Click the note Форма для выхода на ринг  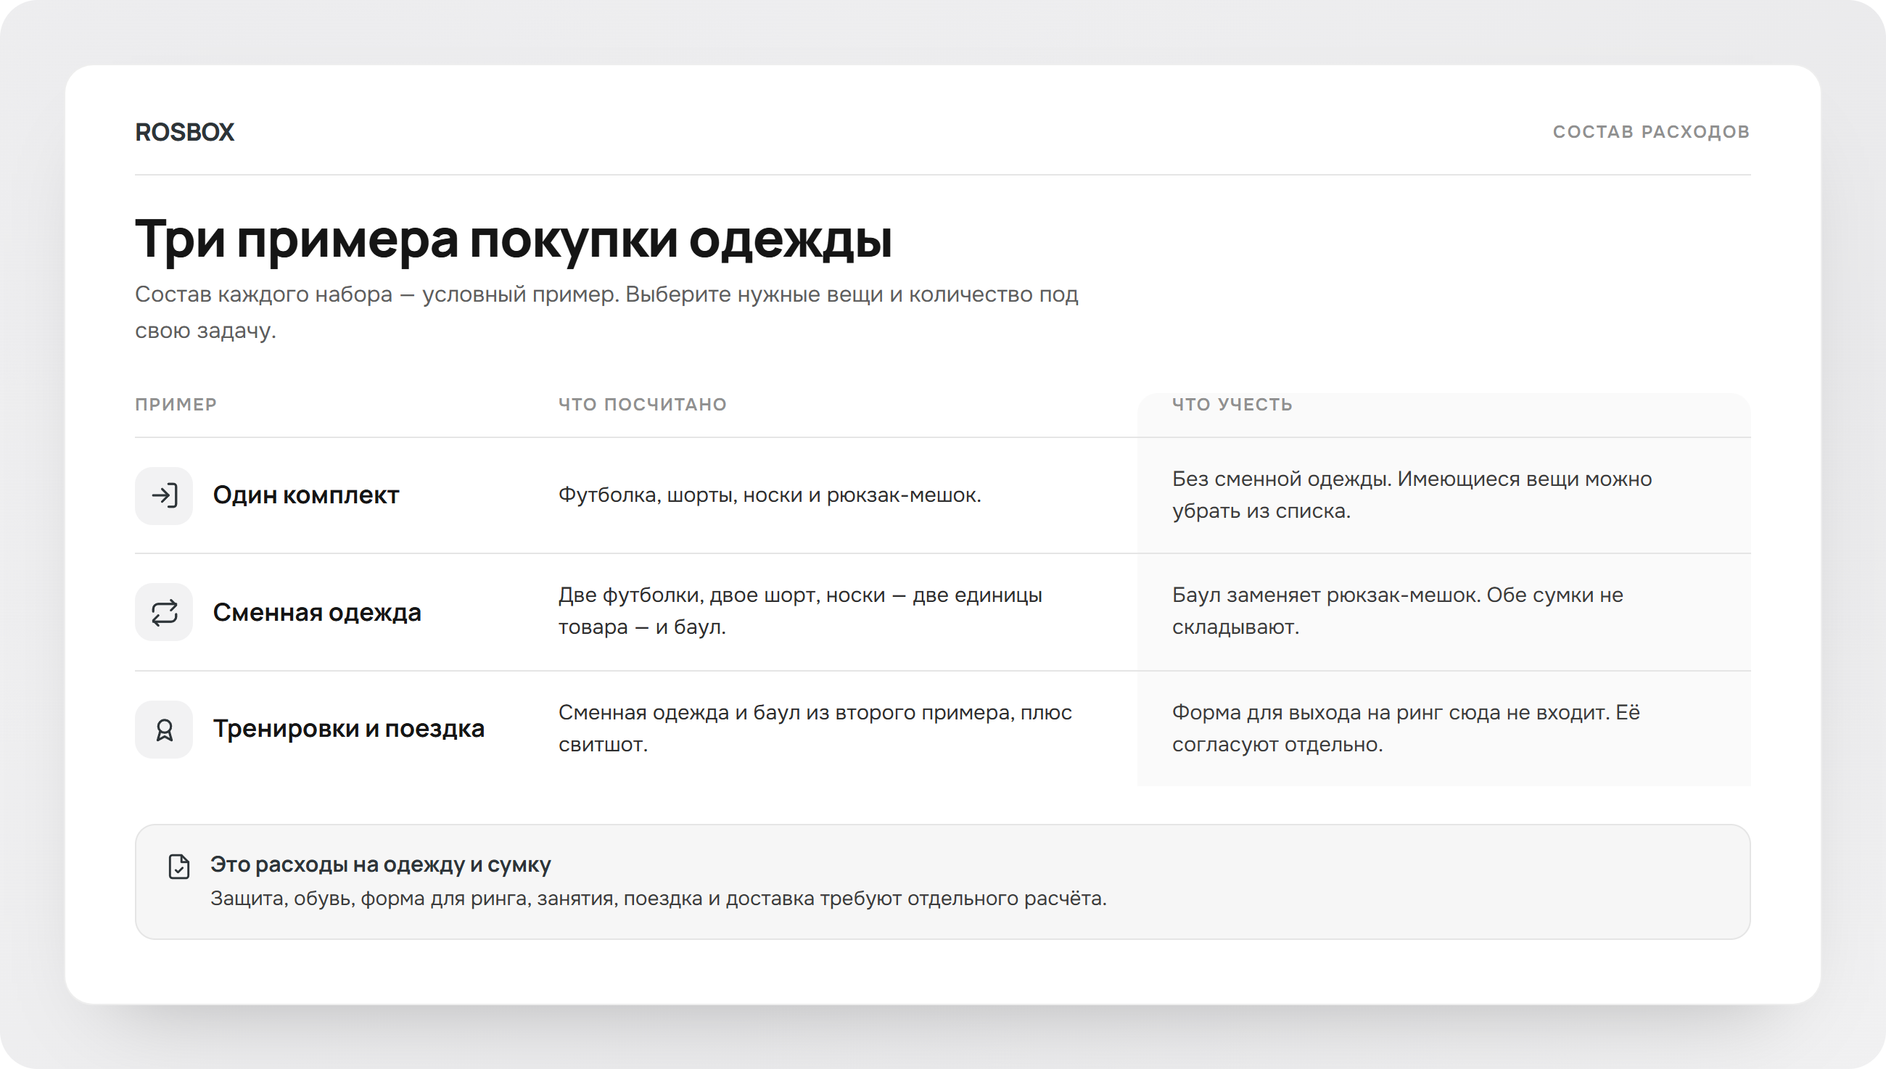pyautogui.click(x=1405, y=728)
